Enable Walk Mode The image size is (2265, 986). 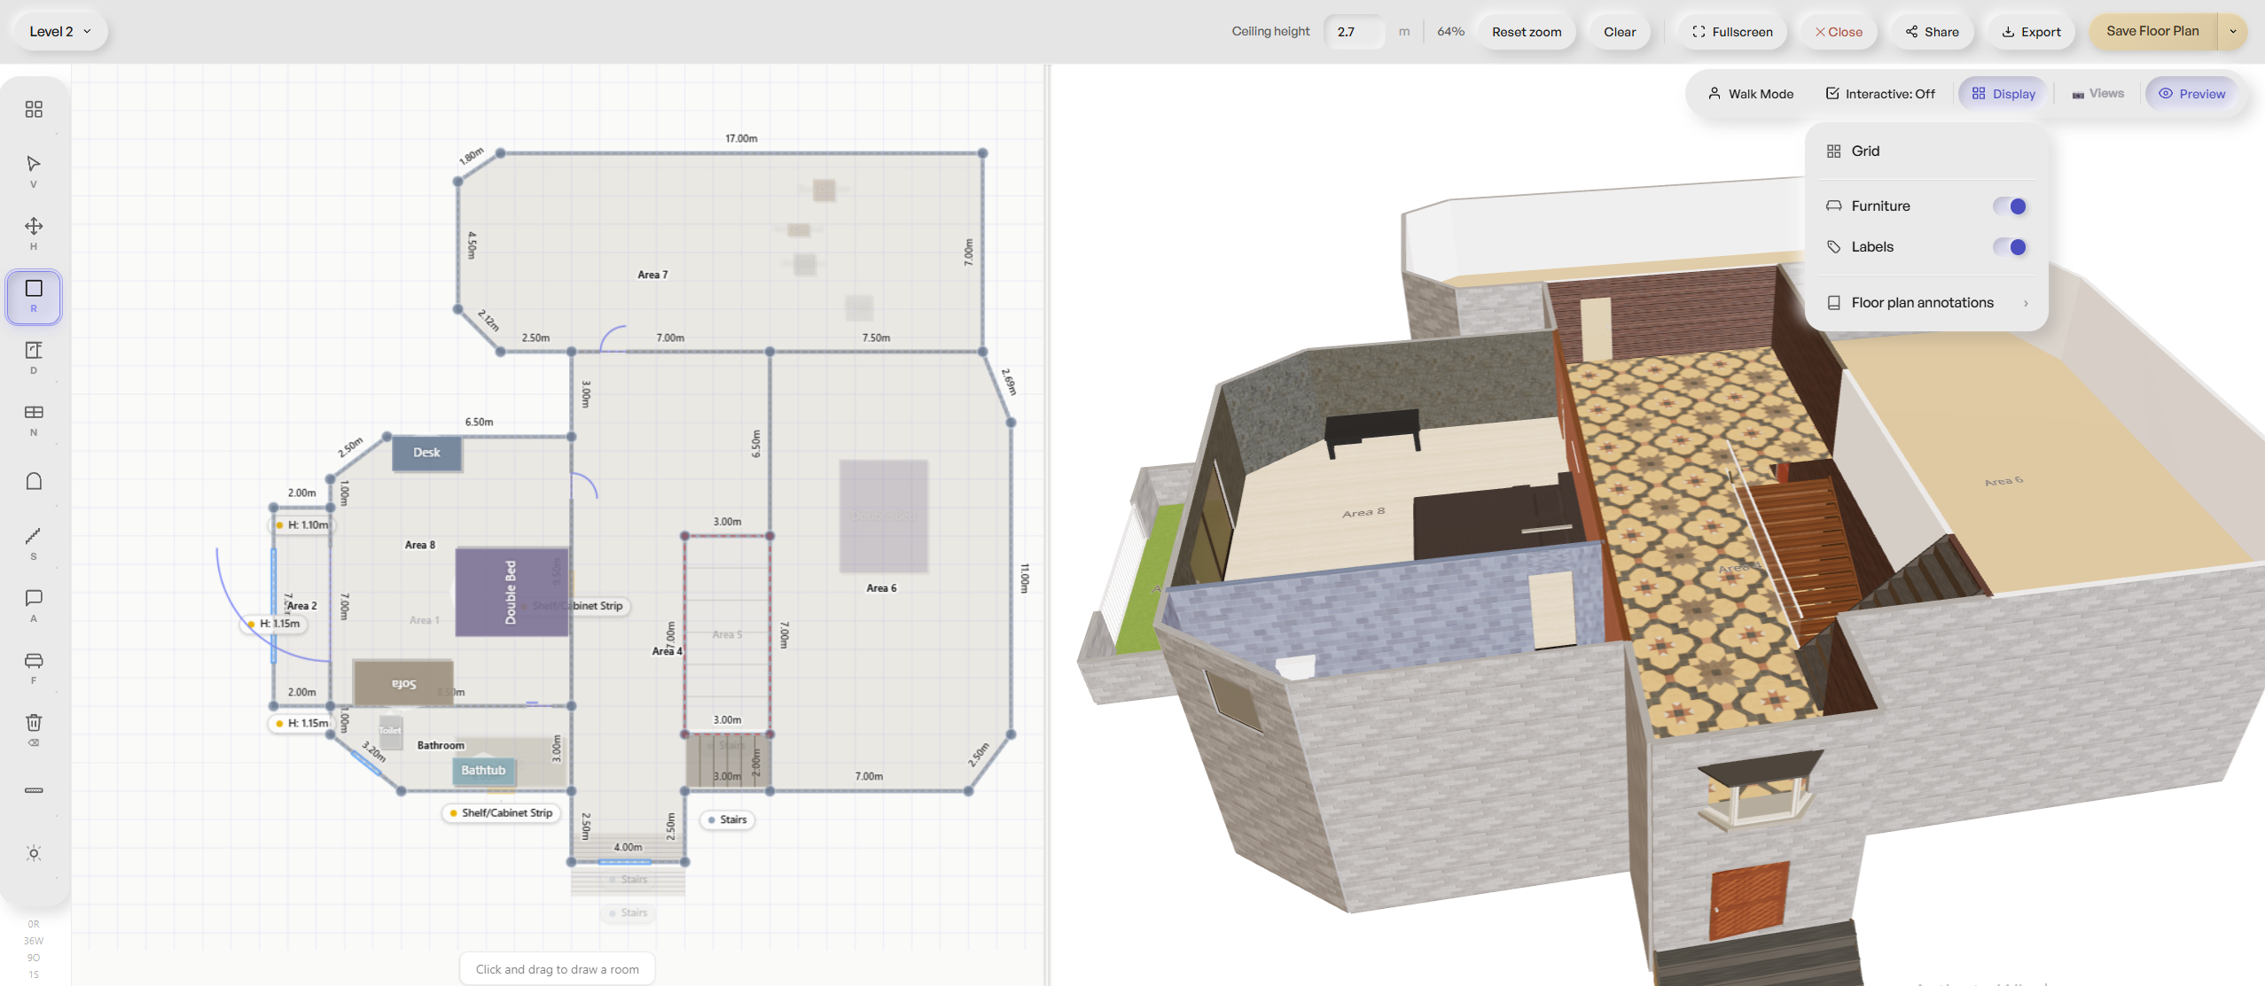[1751, 94]
